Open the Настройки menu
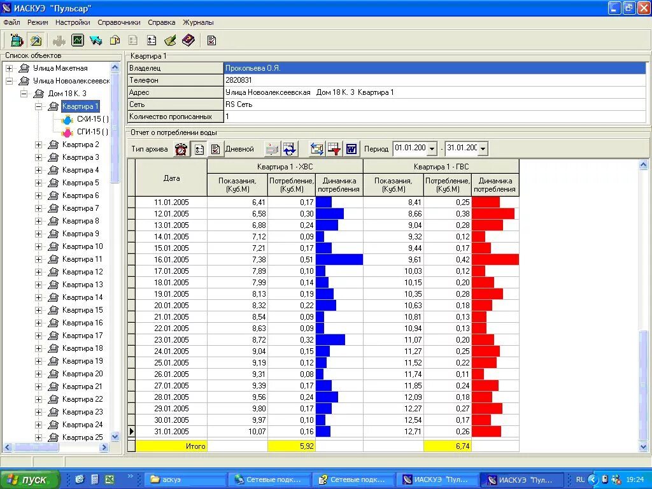The image size is (652, 489). tap(73, 22)
